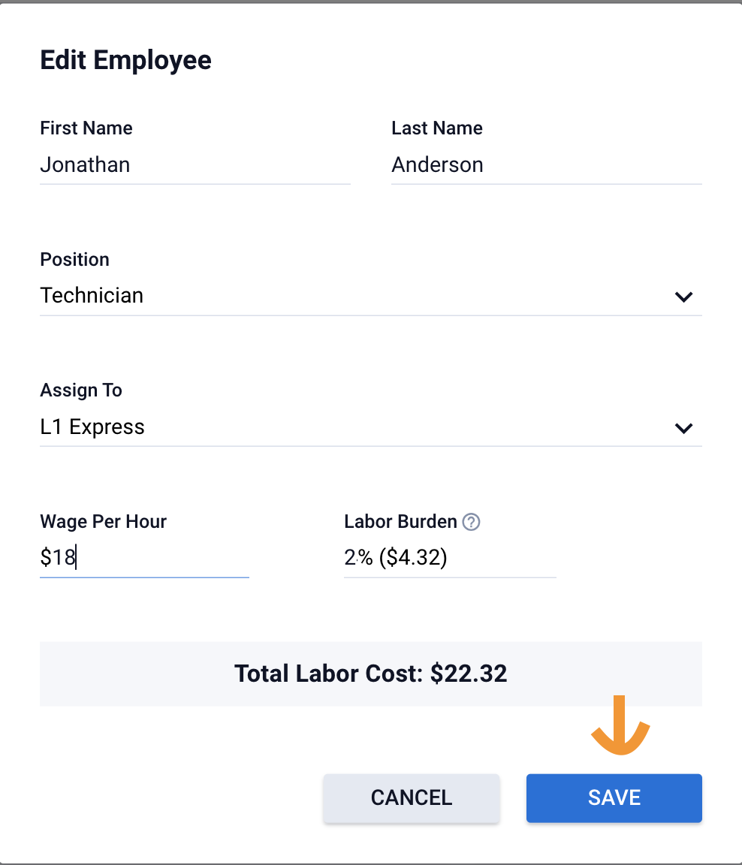This screenshot has height=865, width=742.
Task: Click the Labor Burden label text
Action: pos(400,522)
